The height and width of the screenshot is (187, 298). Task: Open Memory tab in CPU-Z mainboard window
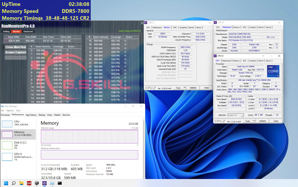pos(237,27)
